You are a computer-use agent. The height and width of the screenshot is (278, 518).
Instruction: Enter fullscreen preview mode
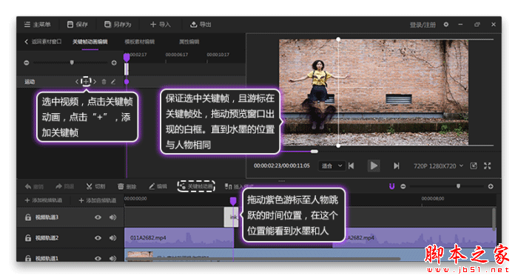click(487, 166)
